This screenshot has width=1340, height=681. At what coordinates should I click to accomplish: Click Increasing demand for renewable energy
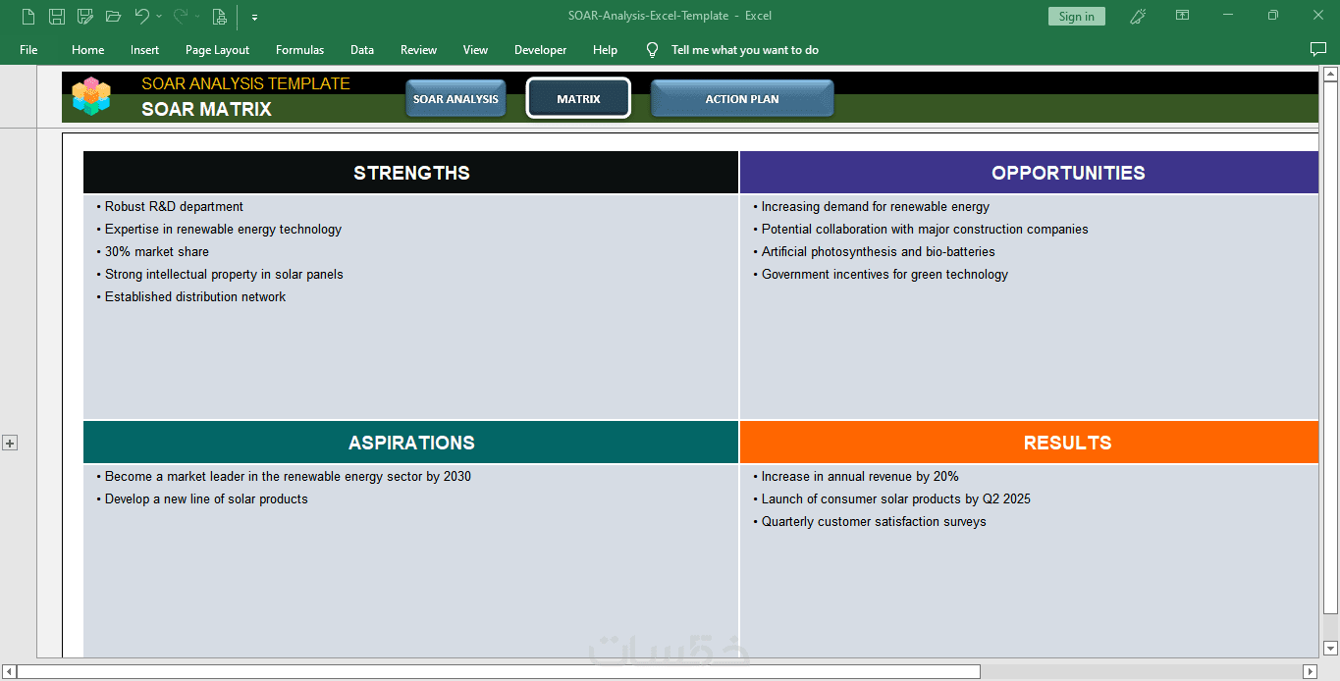872,207
